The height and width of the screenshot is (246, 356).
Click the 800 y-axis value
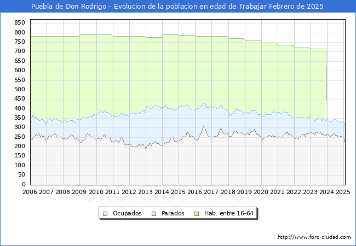pos(20,32)
